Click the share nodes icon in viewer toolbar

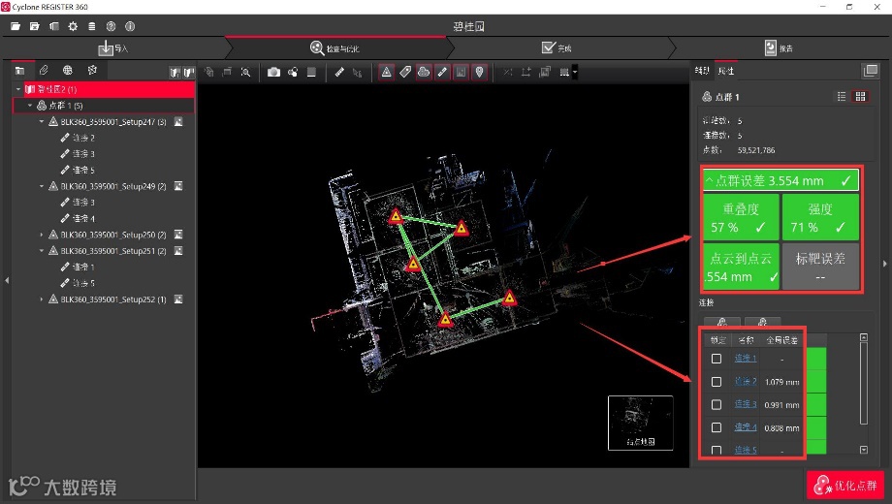[293, 73]
